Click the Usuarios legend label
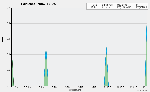The height and width of the screenshot is (92, 150). [x=122, y=5]
